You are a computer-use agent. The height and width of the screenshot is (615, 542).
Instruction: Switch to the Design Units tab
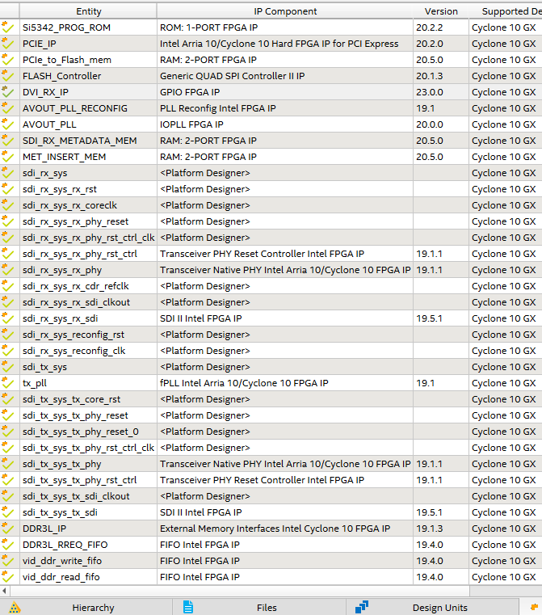tap(433, 608)
